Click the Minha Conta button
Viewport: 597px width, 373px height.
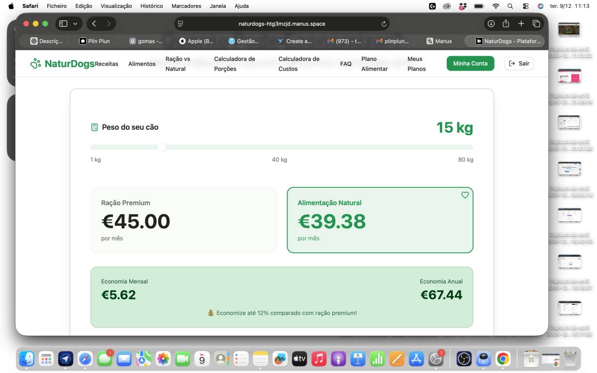[x=471, y=63]
